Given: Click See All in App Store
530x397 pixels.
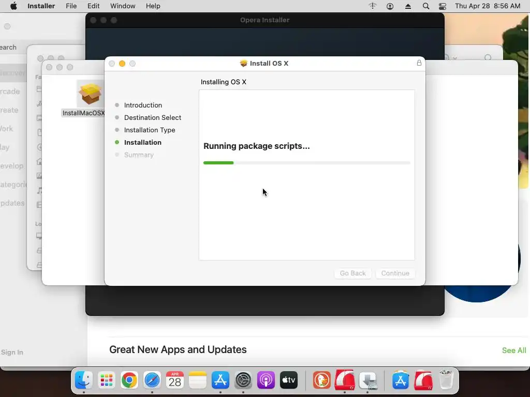Looking at the screenshot, I should (x=514, y=350).
